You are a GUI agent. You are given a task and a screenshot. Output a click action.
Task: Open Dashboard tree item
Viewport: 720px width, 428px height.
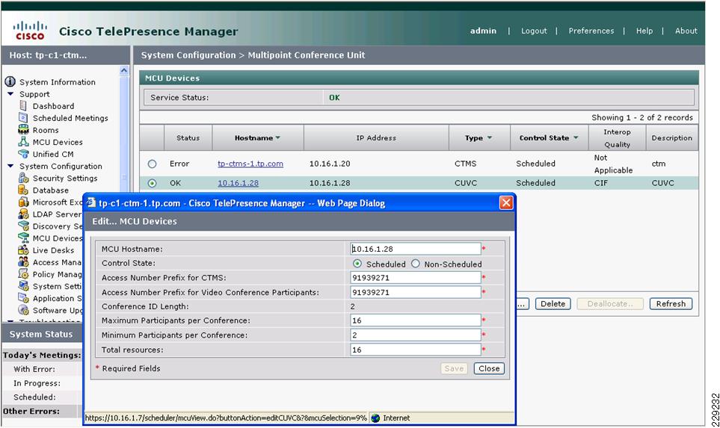click(x=53, y=106)
